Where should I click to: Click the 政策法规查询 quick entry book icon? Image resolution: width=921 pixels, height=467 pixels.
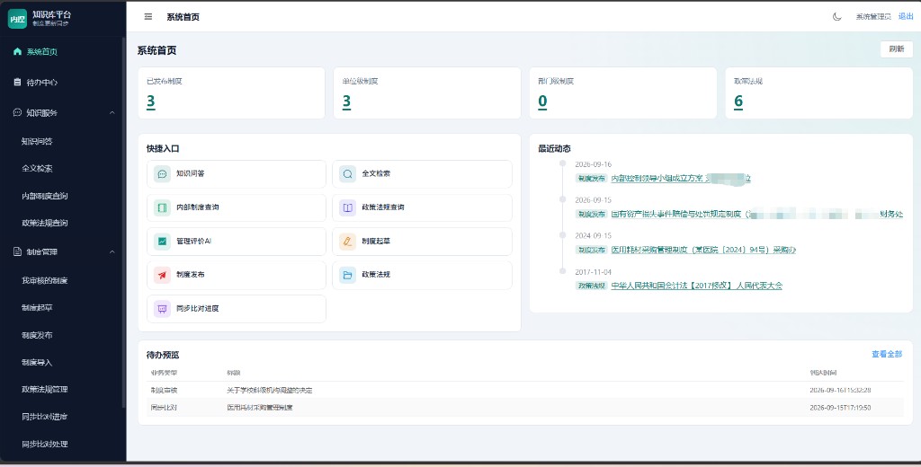348,207
